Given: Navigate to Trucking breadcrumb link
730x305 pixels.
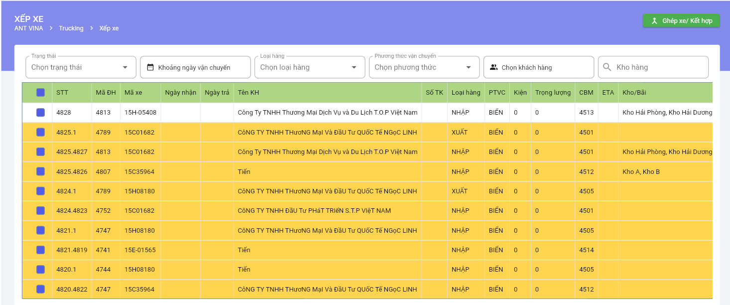Looking at the screenshot, I should point(71,28).
